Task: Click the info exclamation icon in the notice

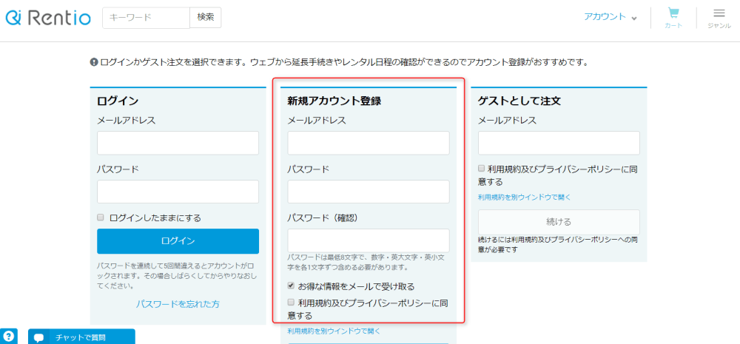Action: coord(94,62)
